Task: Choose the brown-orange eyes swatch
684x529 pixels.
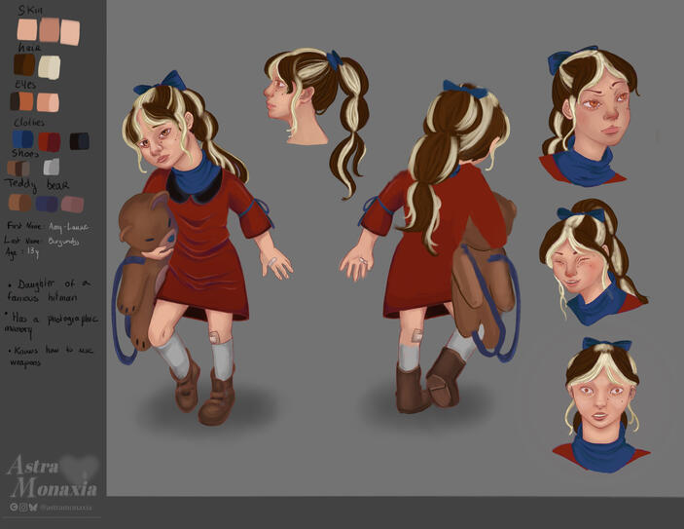Action: point(21,101)
